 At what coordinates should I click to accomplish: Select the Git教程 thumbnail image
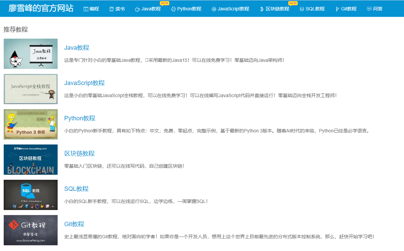30,230
